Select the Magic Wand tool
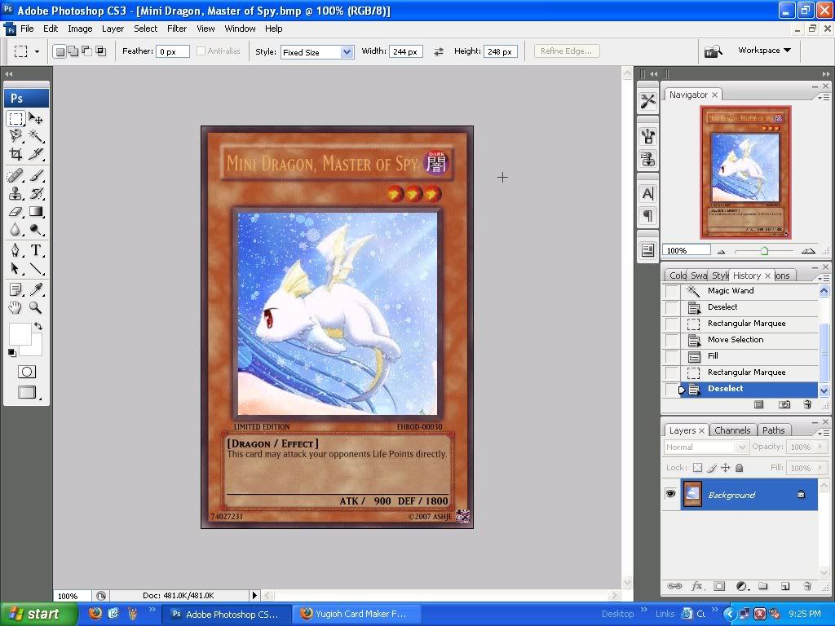835x626 pixels. click(36, 136)
